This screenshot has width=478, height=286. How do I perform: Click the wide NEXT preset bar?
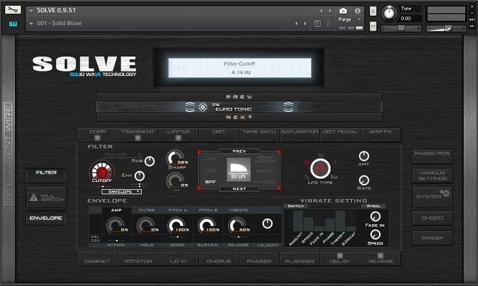click(x=239, y=117)
